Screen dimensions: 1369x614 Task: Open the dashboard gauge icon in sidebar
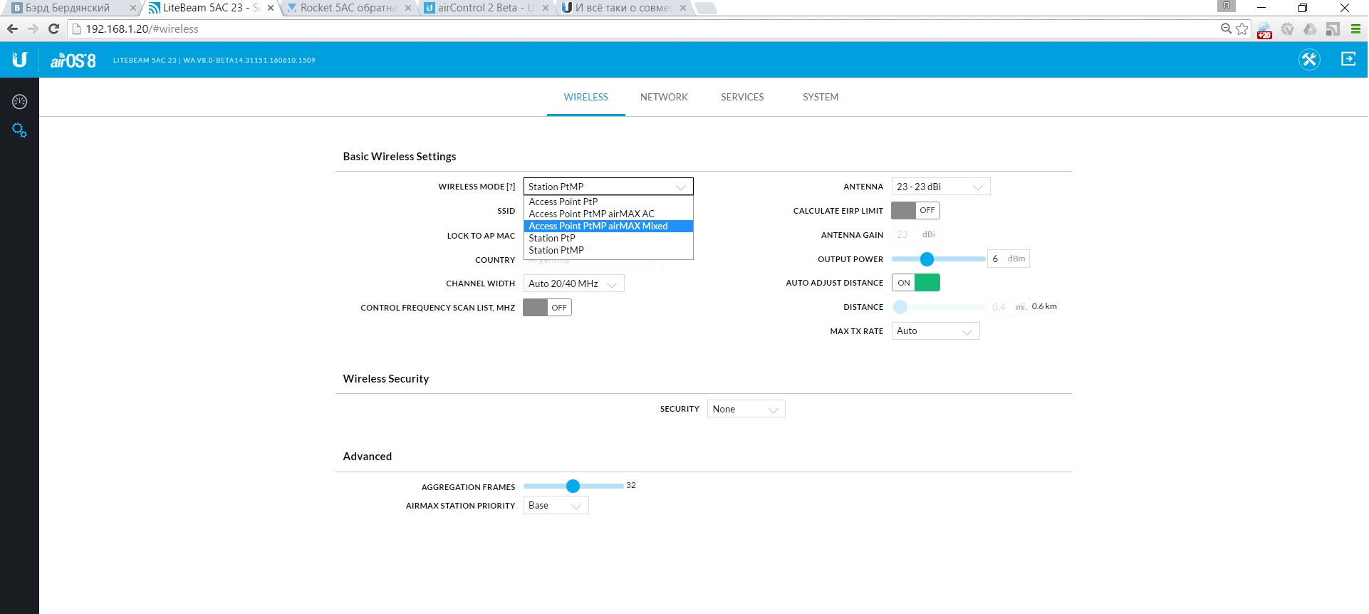(x=19, y=102)
